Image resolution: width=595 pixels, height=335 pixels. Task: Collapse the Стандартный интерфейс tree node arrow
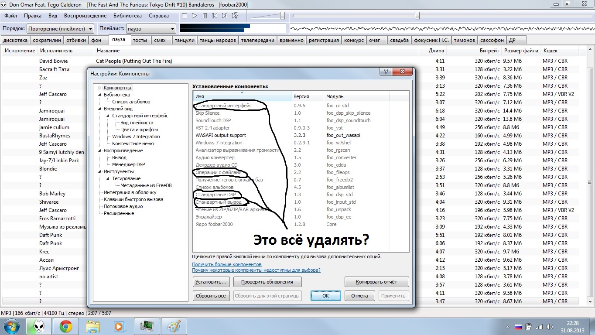(x=108, y=116)
